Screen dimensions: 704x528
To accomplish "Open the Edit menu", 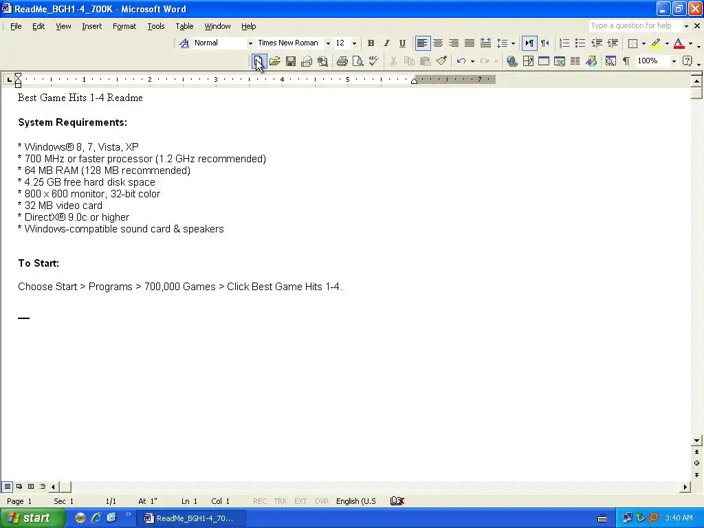I will 38,26.
